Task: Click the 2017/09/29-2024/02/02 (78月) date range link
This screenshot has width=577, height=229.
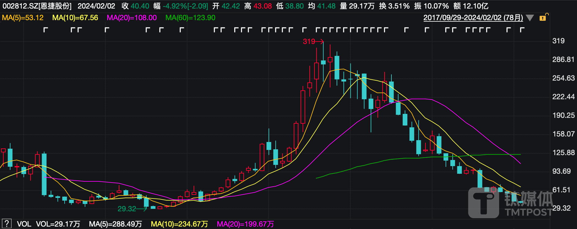Action: point(473,18)
